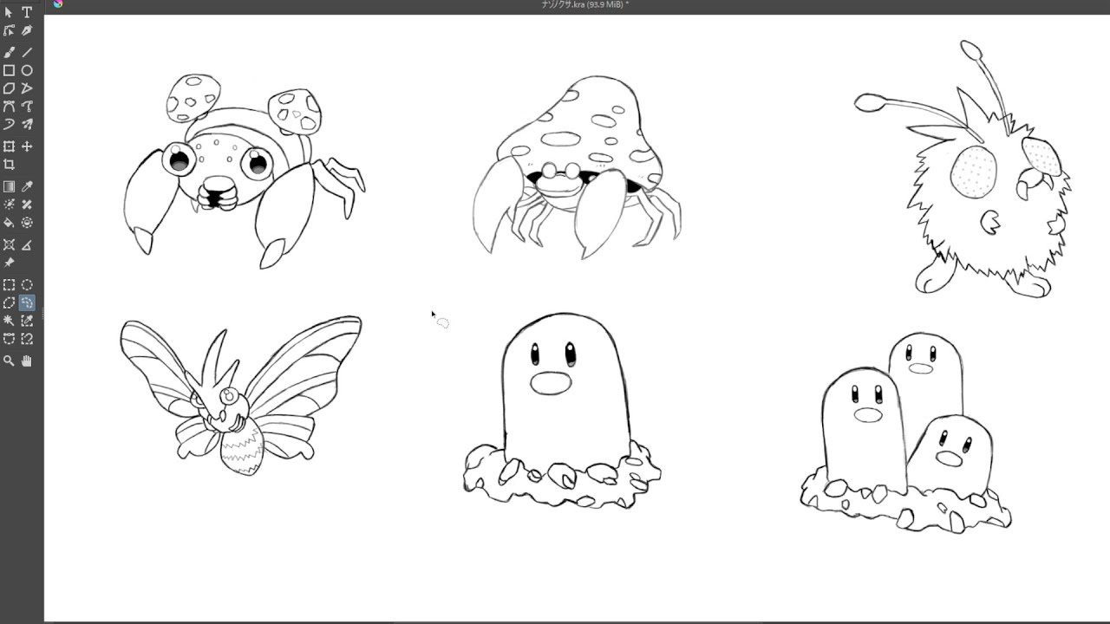Click the Dugtrio trio drawing on canvas
Viewport: 1110px width, 624px height.
[904, 432]
